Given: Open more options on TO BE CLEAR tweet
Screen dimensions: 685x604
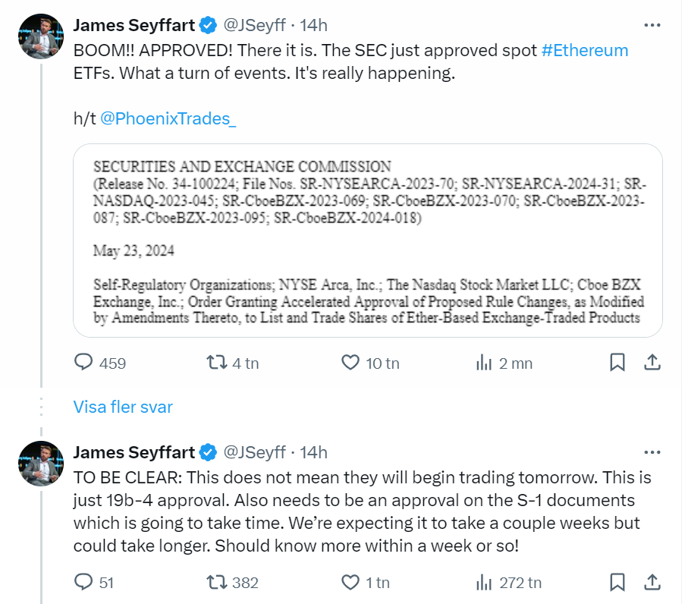Looking at the screenshot, I should tap(652, 452).
